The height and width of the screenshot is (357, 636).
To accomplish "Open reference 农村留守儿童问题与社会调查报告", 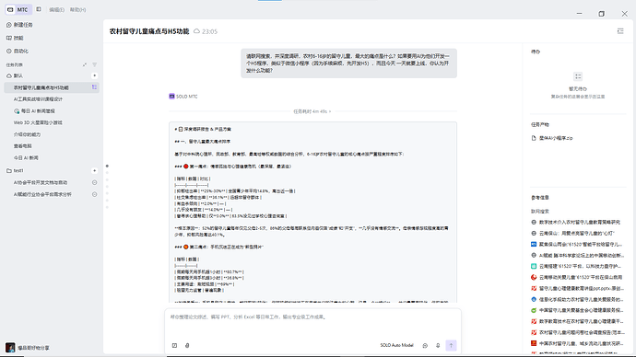I will click(x=578, y=332).
